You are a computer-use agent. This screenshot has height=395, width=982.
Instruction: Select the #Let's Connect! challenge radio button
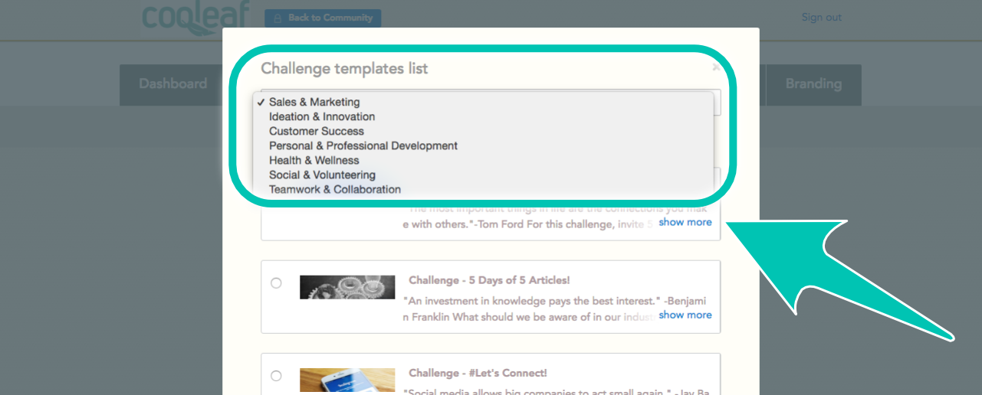point(276,376)
